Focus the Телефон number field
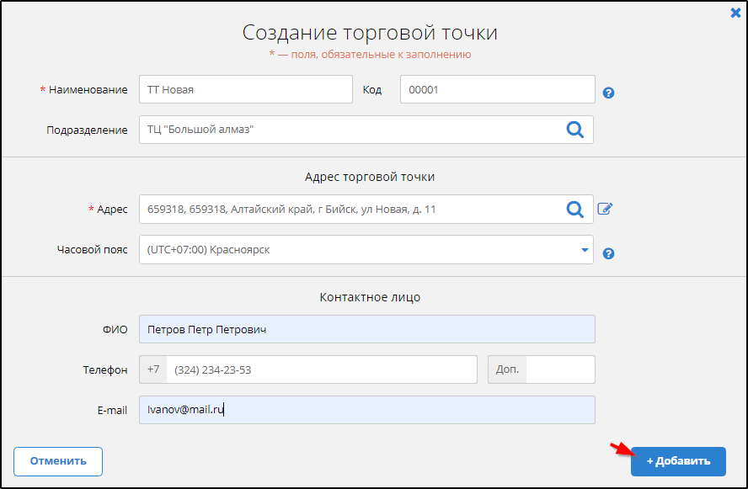Screen dimensions: 748x489 tap(322, 369)
